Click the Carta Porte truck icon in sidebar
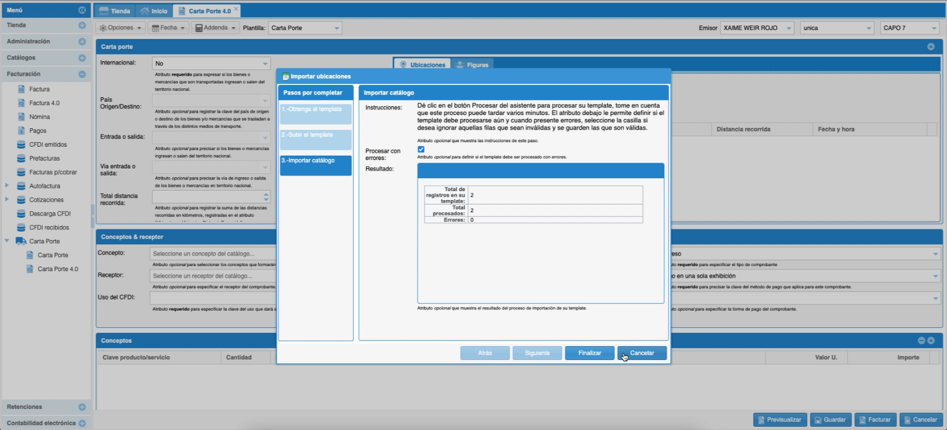The height and width of the screenshot is (430, 947). [x=21, y=241]
